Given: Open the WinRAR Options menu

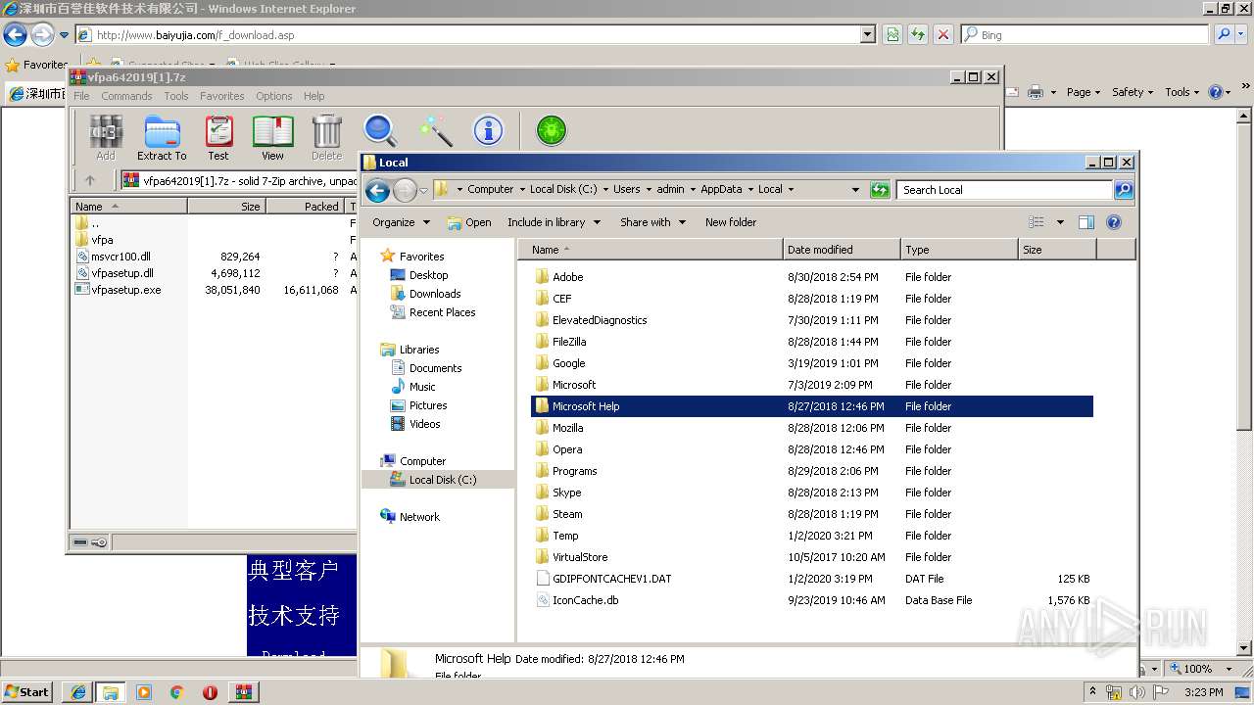Looking at the screenshot, I should pos(274,96).
